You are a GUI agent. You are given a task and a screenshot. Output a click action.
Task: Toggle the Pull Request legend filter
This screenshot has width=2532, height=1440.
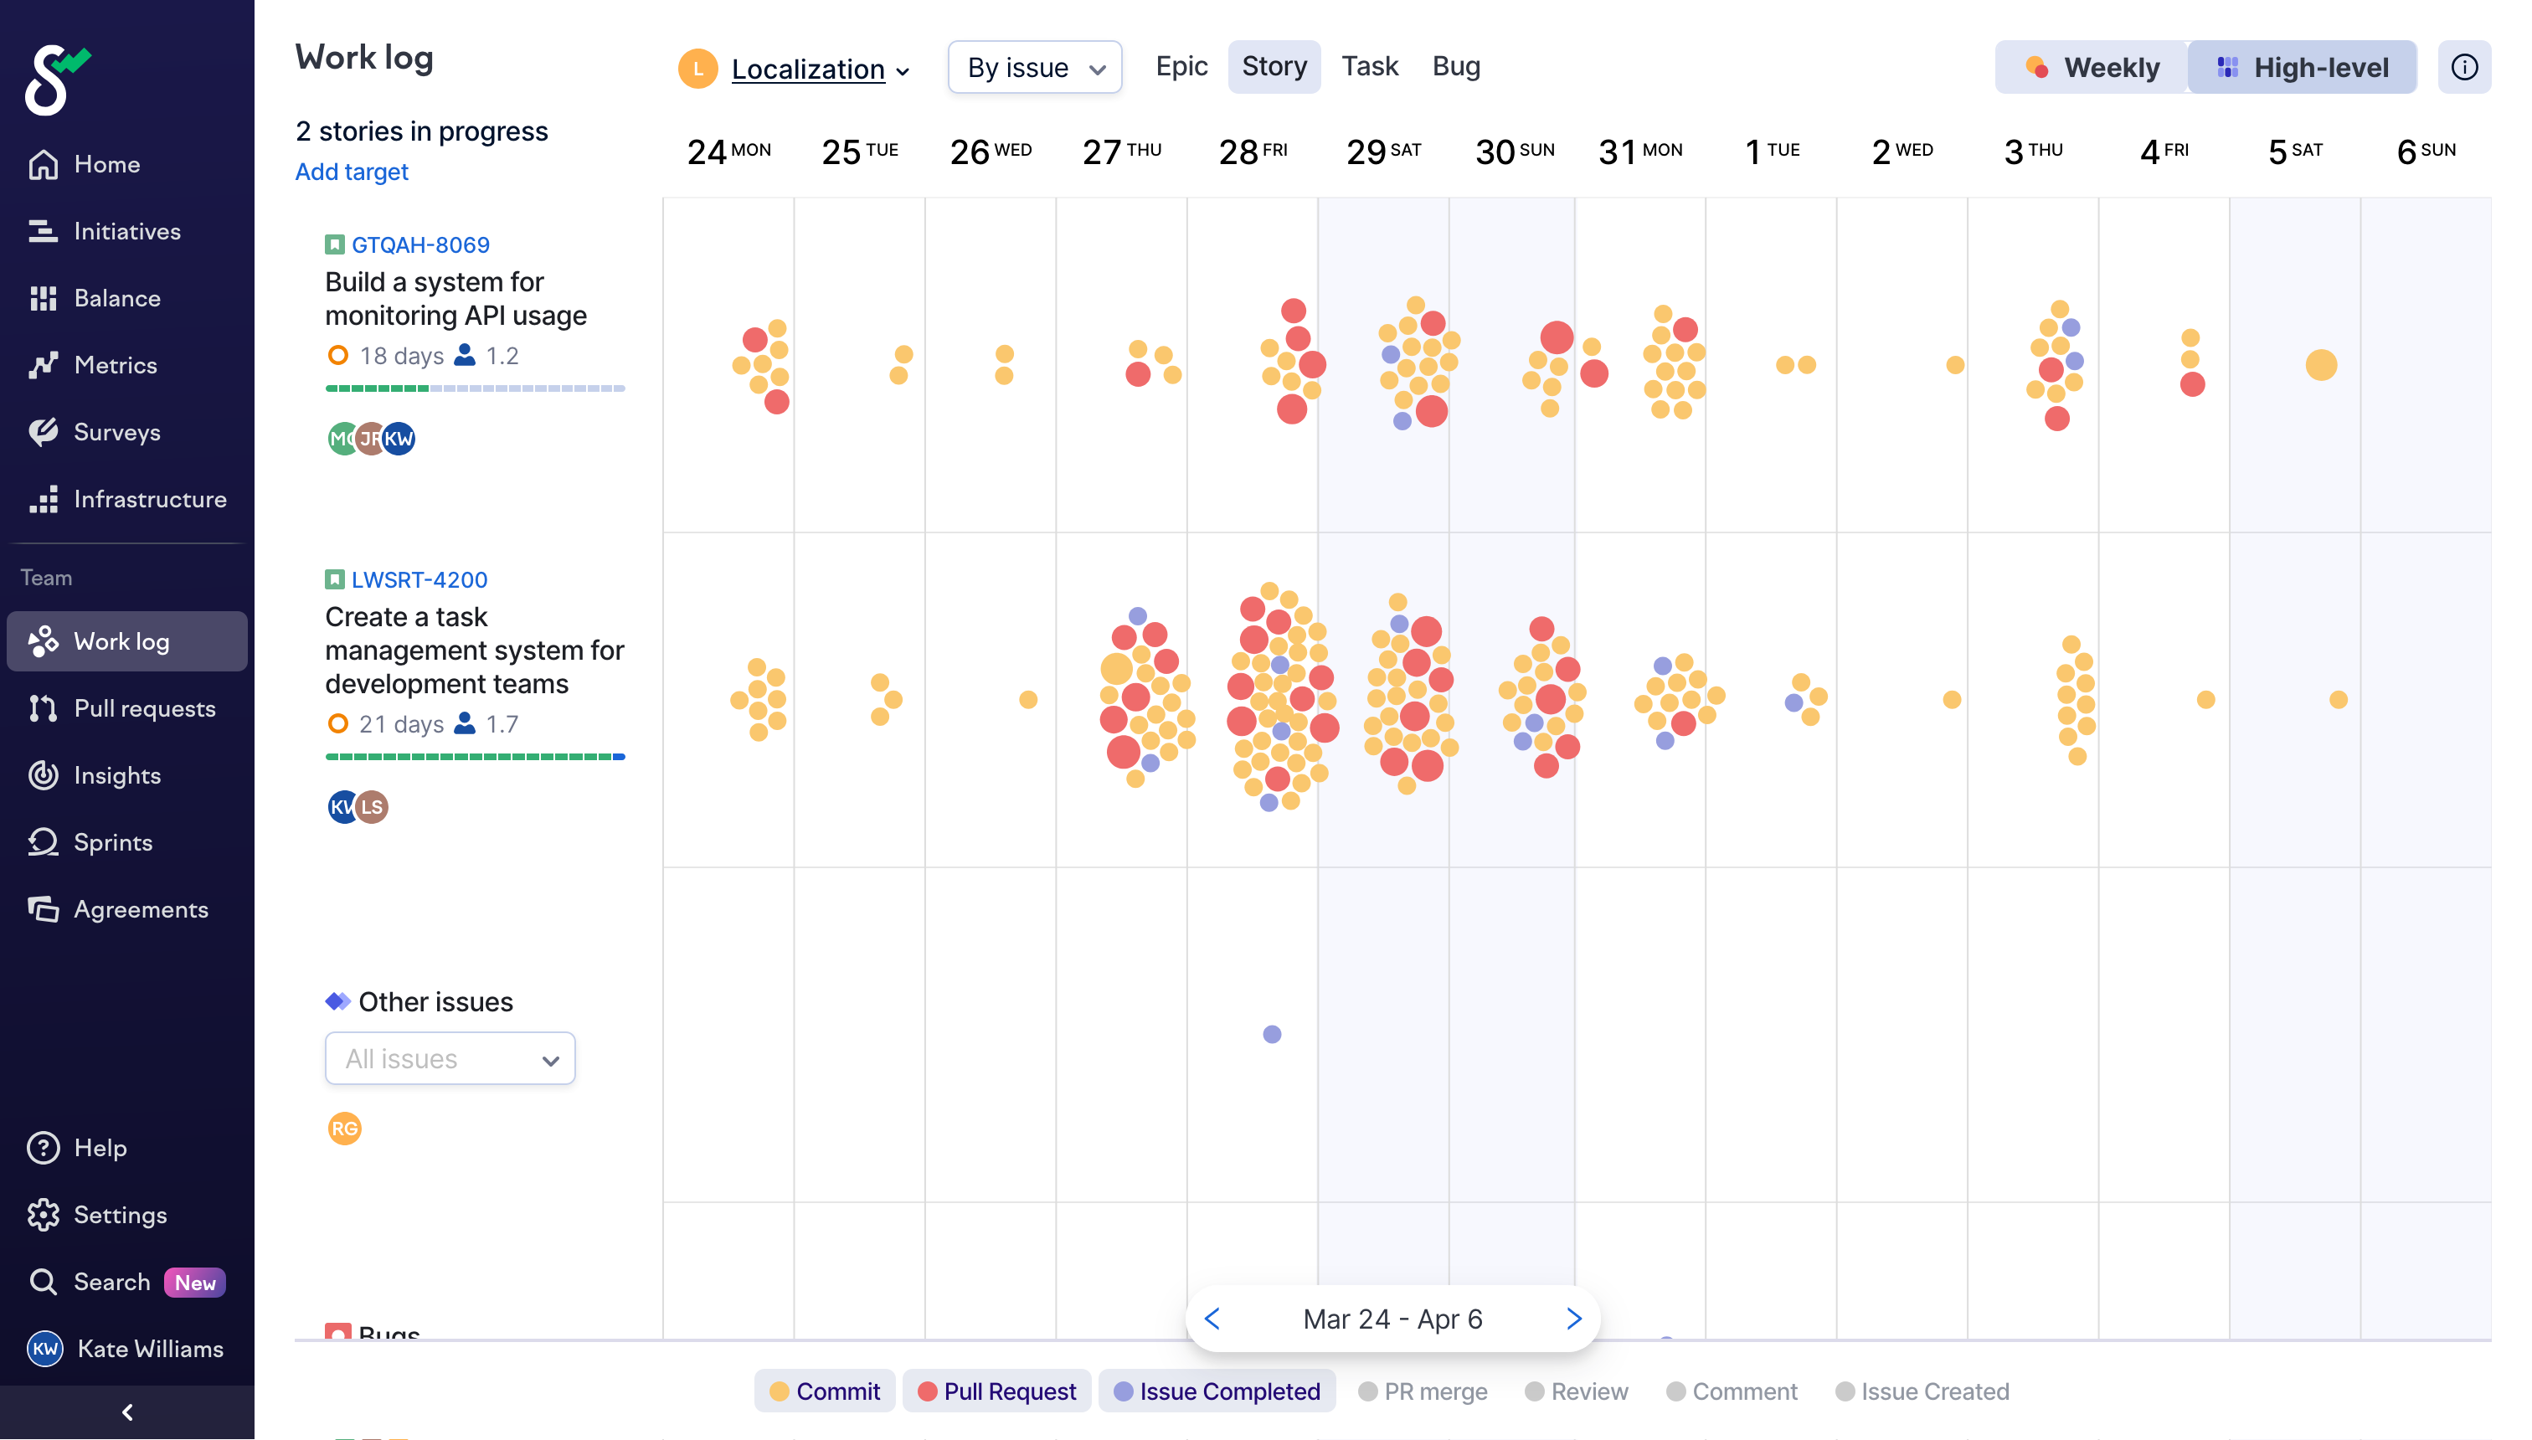[996, 1391]
